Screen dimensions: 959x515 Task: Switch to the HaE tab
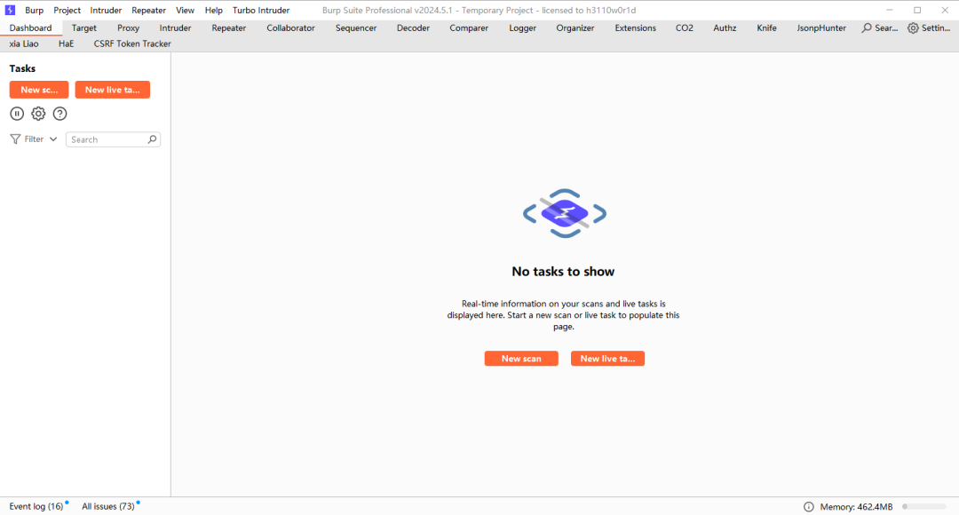(x=66, y=44)
